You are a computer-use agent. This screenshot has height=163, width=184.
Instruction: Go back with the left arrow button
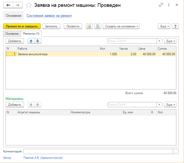pyautogui.click(x=8, y=5)
